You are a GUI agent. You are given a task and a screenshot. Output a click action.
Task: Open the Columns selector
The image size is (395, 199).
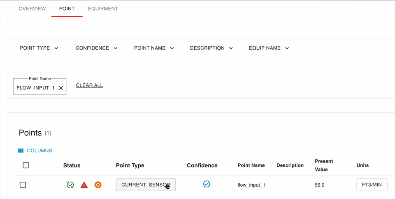[x=35, y=151]
